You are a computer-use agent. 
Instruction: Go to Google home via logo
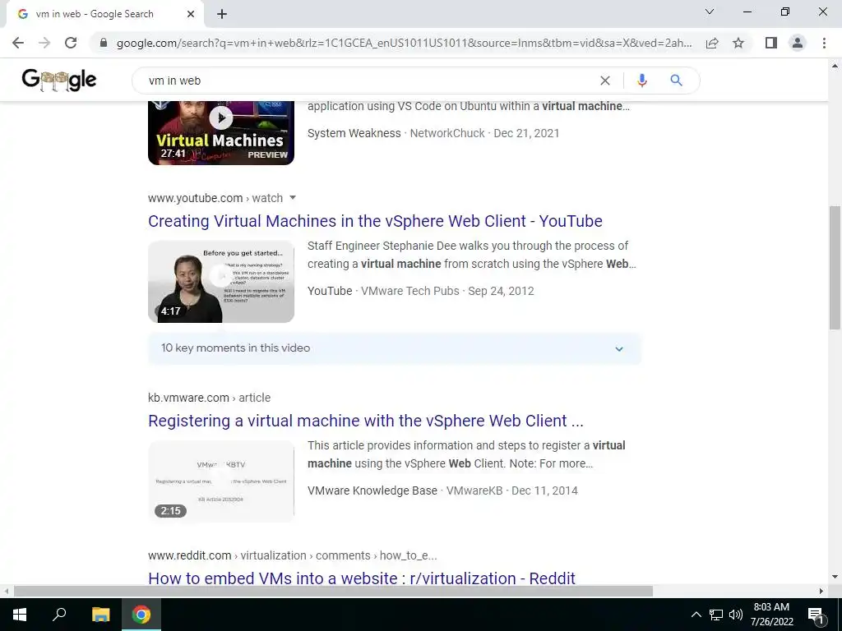pos(59,81)
